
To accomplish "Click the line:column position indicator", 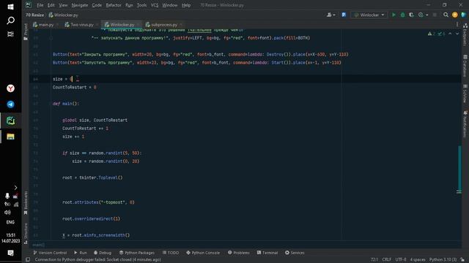I will coord(374,259).
